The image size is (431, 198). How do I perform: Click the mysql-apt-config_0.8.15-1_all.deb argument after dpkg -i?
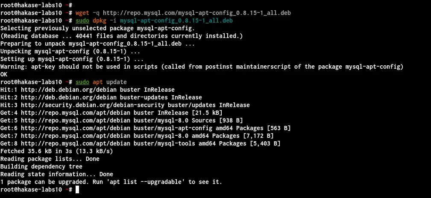[x=176, y=20]
